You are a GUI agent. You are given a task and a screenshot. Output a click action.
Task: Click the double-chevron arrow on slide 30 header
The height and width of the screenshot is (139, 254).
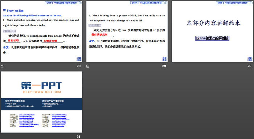point(251,3)
